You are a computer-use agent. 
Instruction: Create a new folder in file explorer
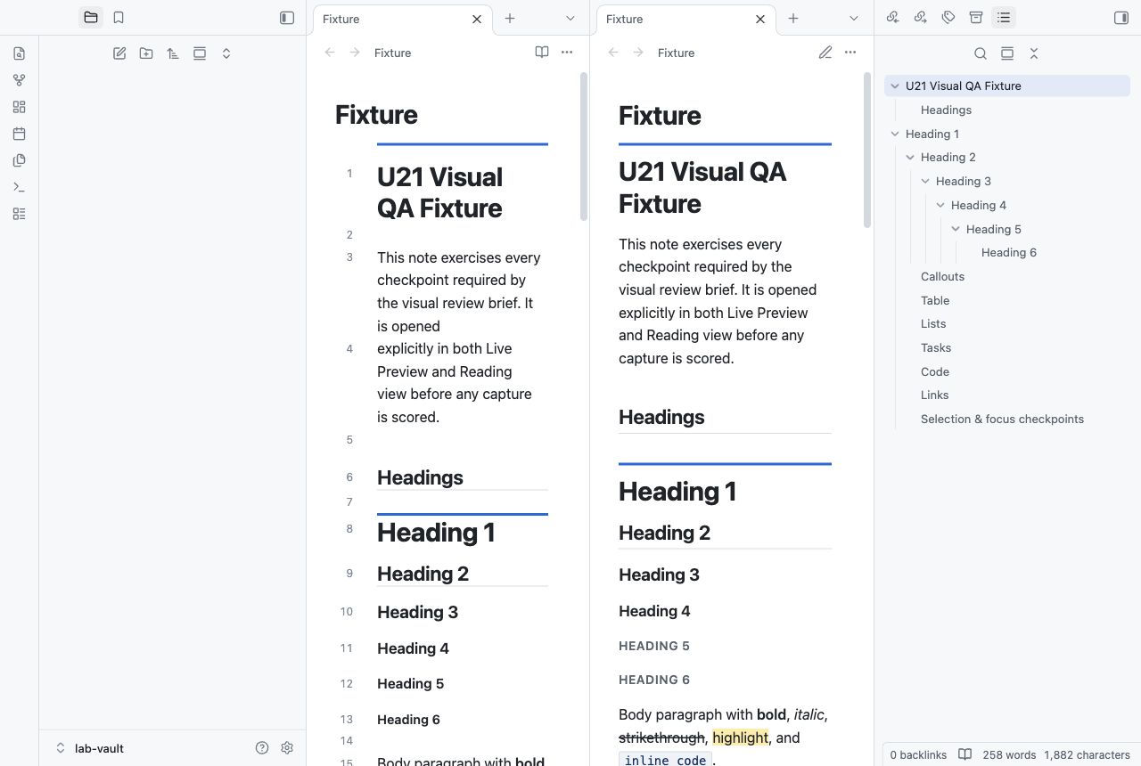click(146, 53)
